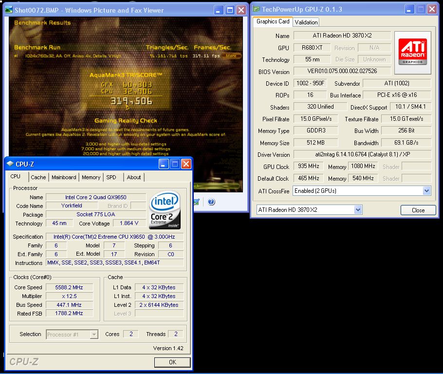Click the DirectX Support 10.1 / SM4.1 value
Image resolution: width=443 pixels, height=374 pixels.
point(410,107)
